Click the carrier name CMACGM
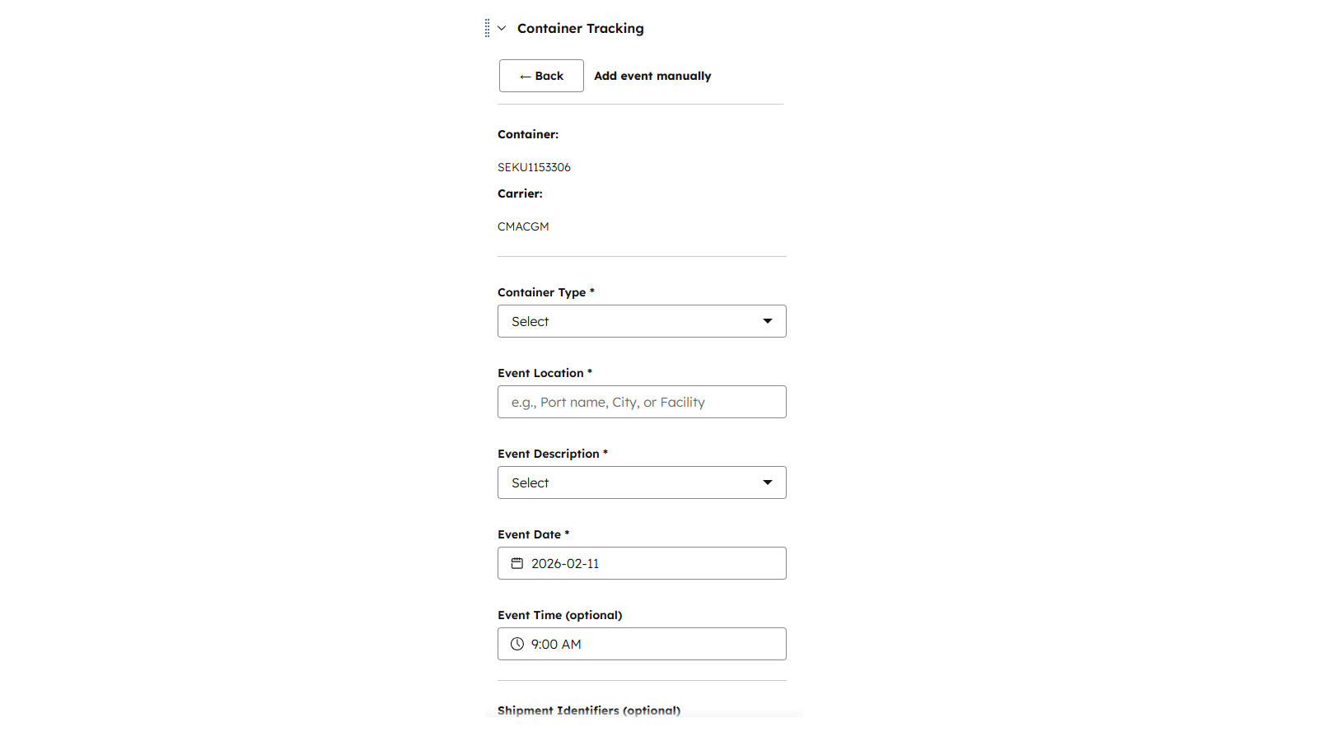 click(x=523, y=226)
